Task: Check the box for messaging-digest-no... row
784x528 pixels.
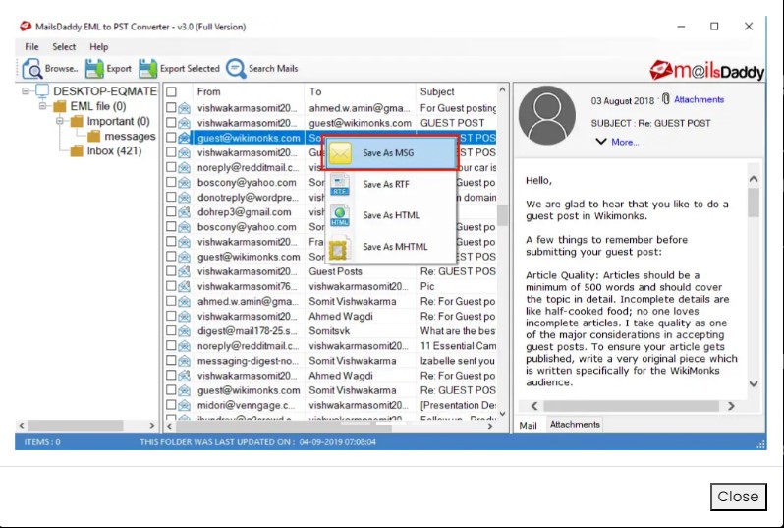Action: (172, 360)
